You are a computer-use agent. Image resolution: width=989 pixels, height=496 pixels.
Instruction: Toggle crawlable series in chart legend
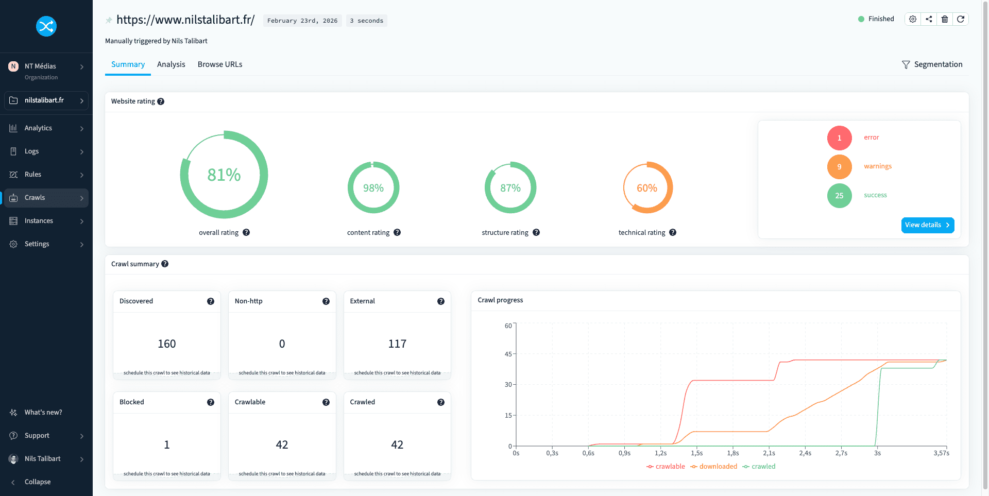click(666, 467)
